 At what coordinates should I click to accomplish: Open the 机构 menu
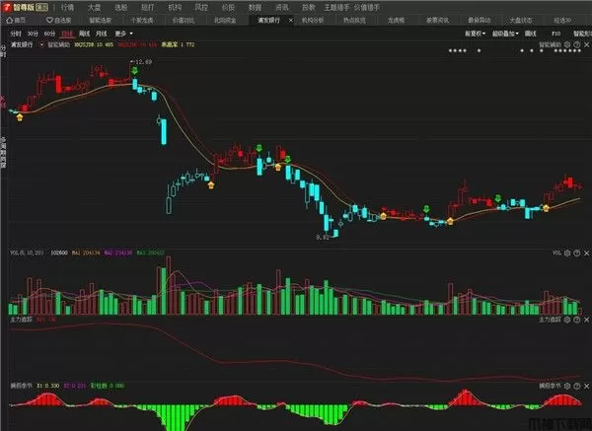(x=175, y=7)
